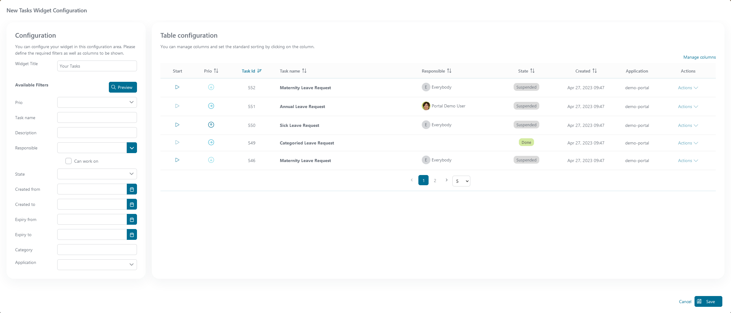Sort table by Prio column
Image resolution: width=731 pixels, height=313 pixels.
[216, 71]
